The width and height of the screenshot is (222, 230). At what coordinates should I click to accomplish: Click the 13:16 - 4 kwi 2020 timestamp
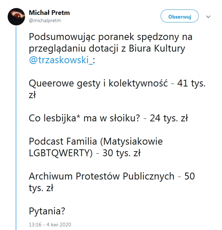(50, 224)
